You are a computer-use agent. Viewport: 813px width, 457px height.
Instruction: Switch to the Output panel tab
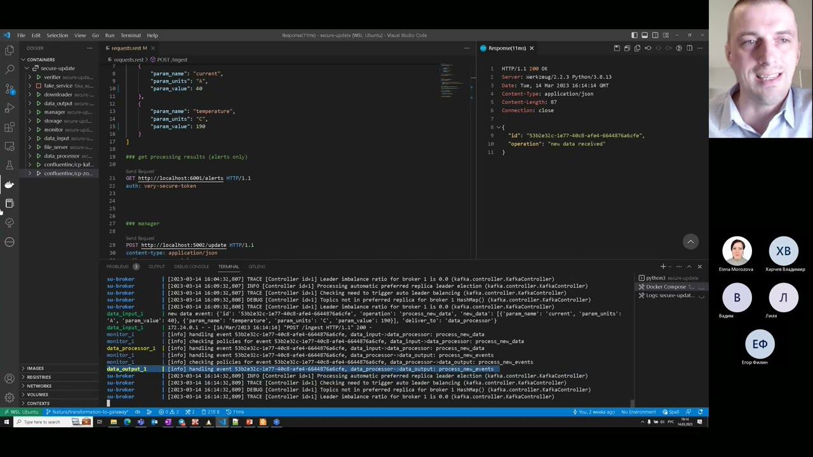156,267
